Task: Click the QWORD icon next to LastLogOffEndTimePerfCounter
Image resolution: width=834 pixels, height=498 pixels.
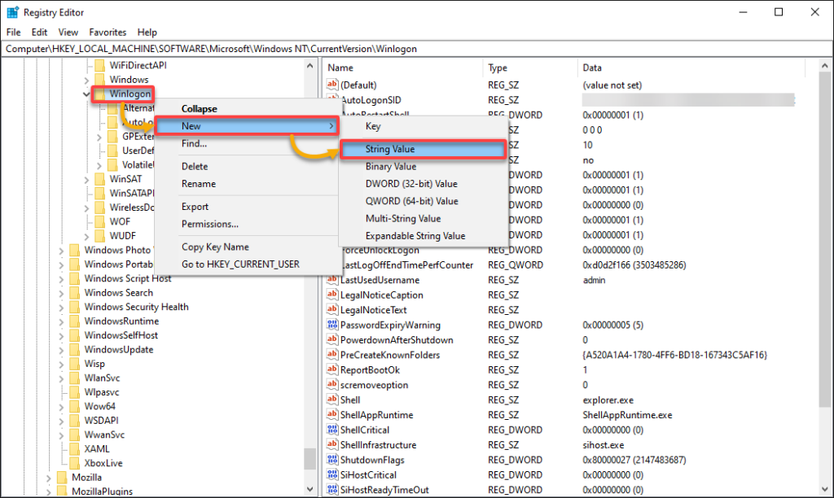Action: [332, 264]
